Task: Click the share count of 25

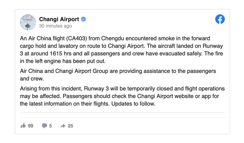Action: (x=70, y=126)
